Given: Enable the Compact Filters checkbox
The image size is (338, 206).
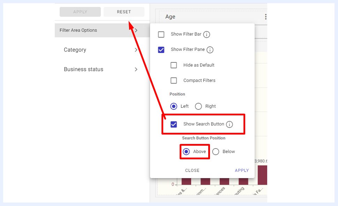Looking at the screenshot, I should coord(173,81).
